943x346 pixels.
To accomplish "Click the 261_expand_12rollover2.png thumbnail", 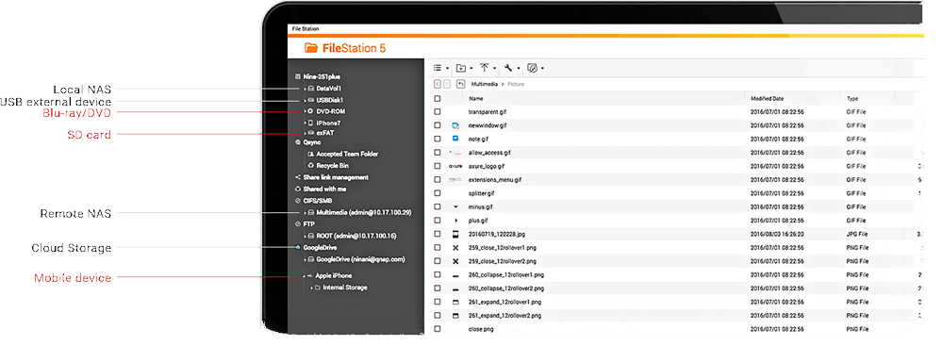I will 455,315.
